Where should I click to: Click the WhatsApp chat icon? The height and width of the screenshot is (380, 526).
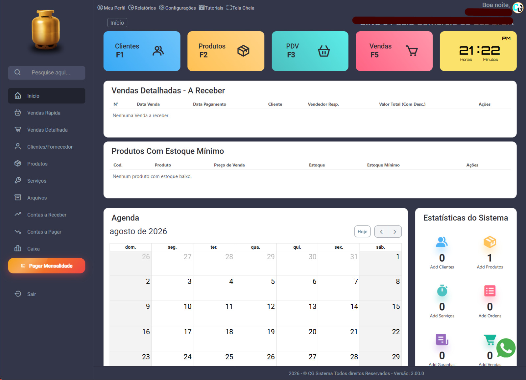pyautogui.click(x=506, y=348)
